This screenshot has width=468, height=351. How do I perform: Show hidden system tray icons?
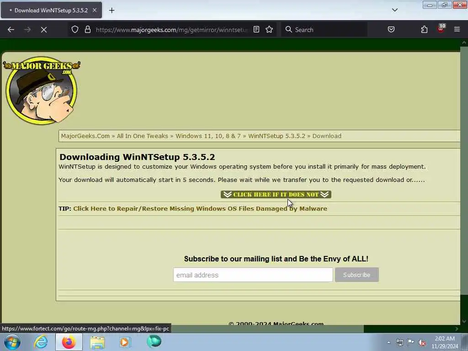388,343
